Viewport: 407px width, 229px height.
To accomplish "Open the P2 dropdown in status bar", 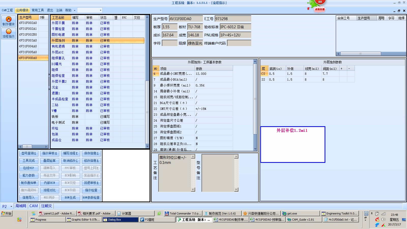I will [11, 206].
